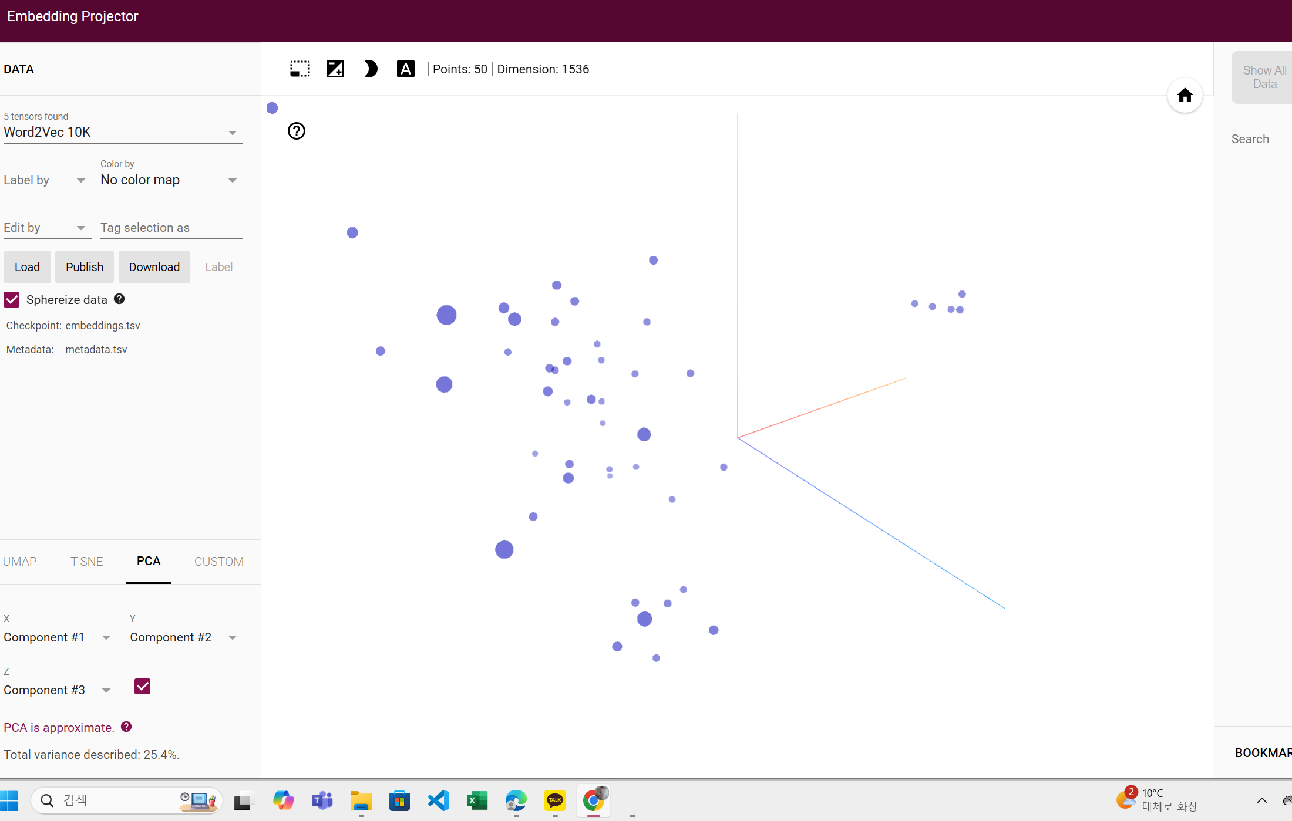This screenshot has height=821, width=1292.
Task: Reset view with the home icon
Action: (x=1185, y=95)
